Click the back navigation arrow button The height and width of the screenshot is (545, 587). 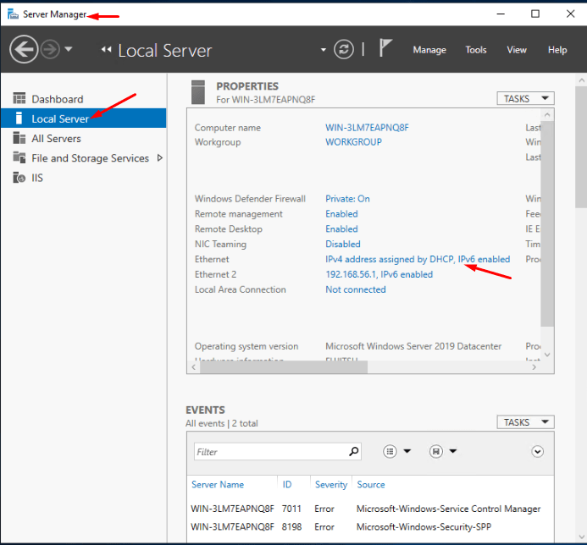pyautogui.click(x=24, y=50)
